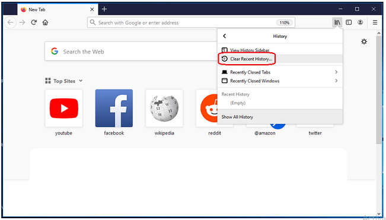Expand Recently Closed Windows arrow
Viewport: 386px width, 220px height.
(336, 81)
